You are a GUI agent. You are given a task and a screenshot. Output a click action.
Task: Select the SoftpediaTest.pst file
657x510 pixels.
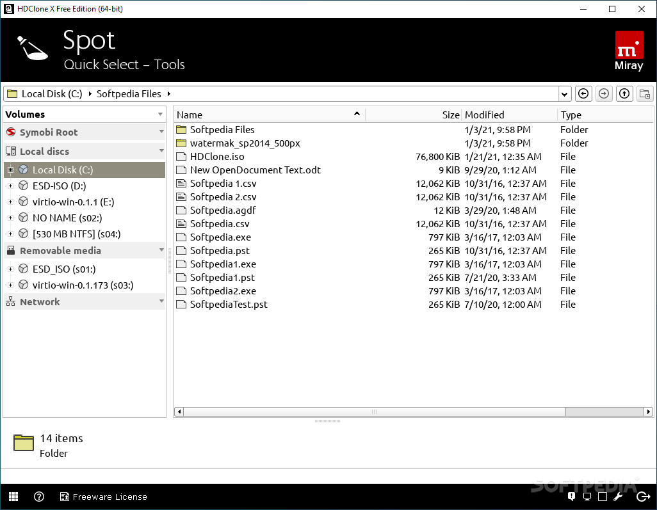pyautogui.click(x=229, y=305)
